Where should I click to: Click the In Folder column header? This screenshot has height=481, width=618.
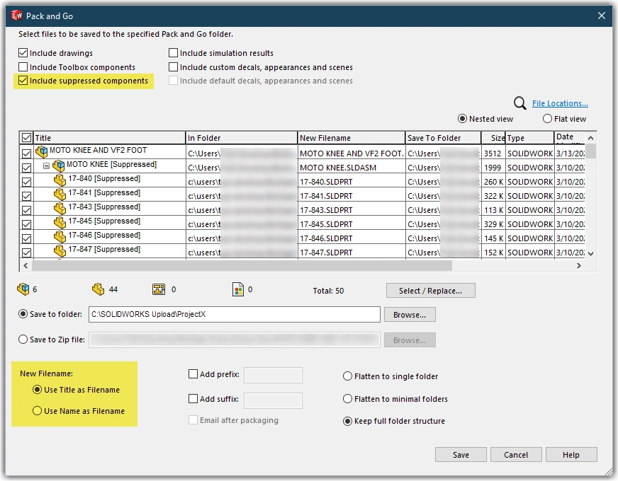click(x=241, y=138)
